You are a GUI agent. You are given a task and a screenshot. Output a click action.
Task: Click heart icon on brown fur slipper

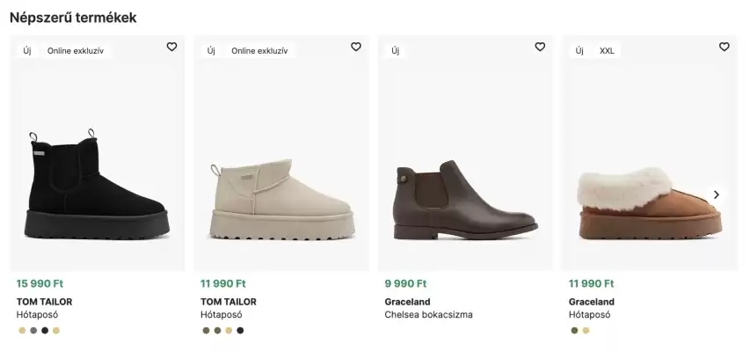coord(724,48)
